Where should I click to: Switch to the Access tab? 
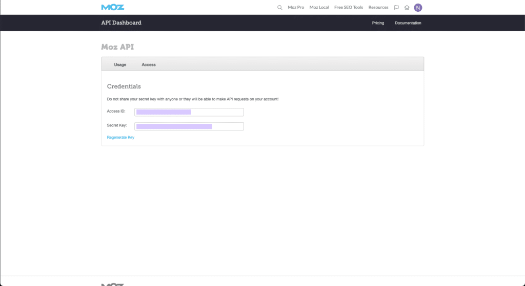pyautogui.click(x=149, y=64)
